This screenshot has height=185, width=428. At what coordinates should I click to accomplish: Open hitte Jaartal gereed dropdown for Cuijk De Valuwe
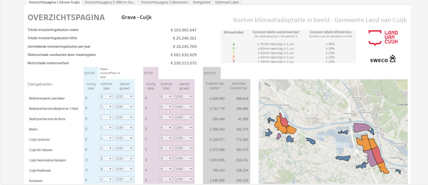[184, 148]
